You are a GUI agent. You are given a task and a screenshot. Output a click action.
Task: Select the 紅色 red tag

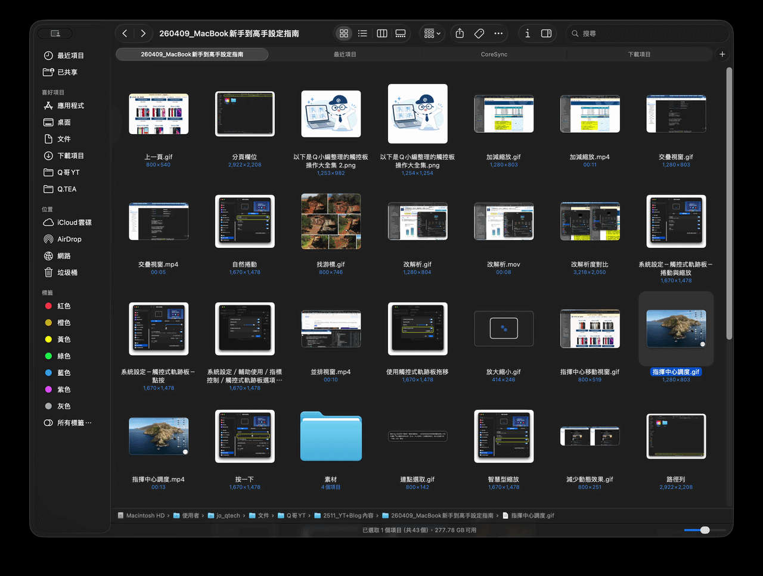[64, 306]
